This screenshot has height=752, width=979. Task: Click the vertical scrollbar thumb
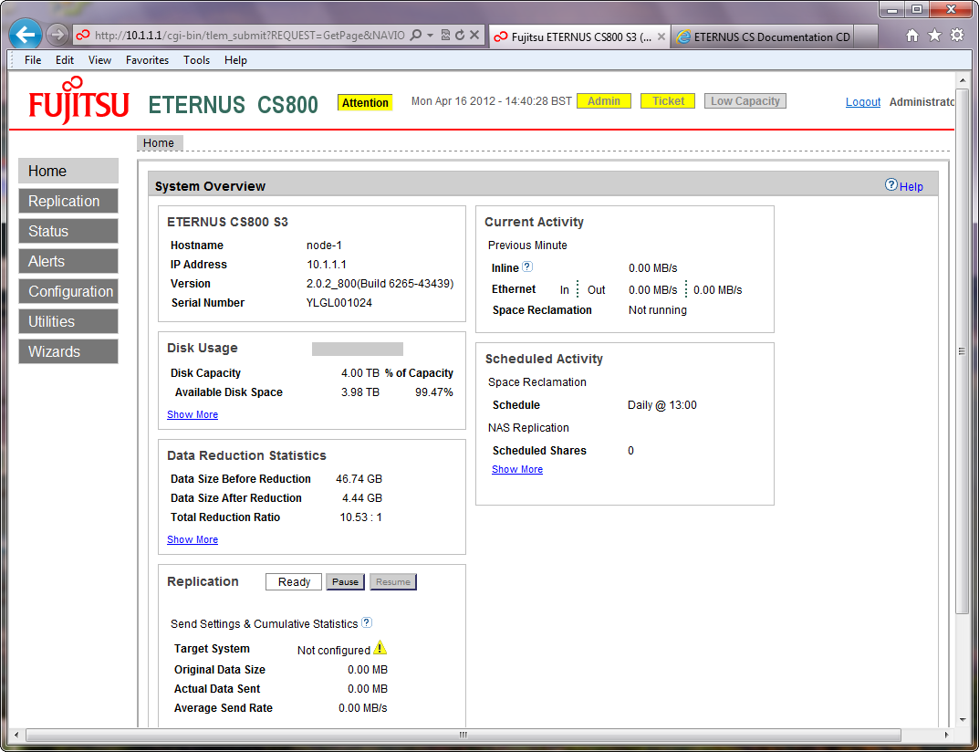(x=963, y=351)
